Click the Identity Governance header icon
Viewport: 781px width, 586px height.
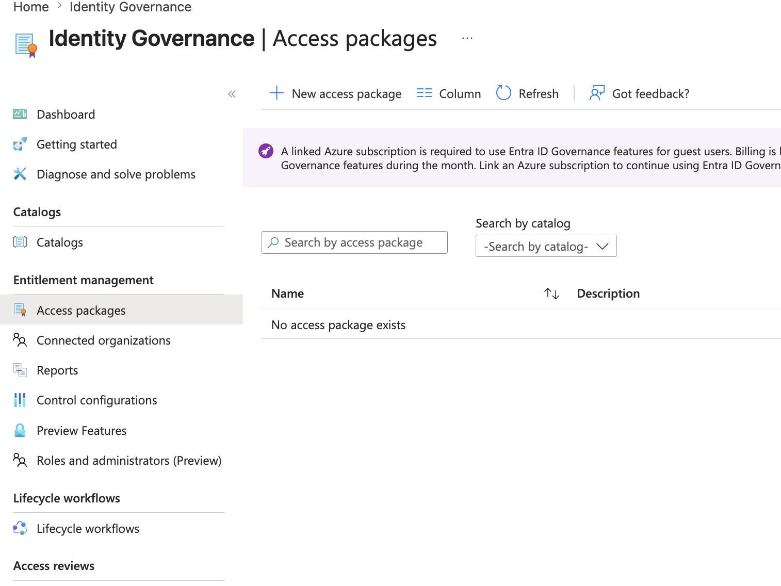coord(26,45)
